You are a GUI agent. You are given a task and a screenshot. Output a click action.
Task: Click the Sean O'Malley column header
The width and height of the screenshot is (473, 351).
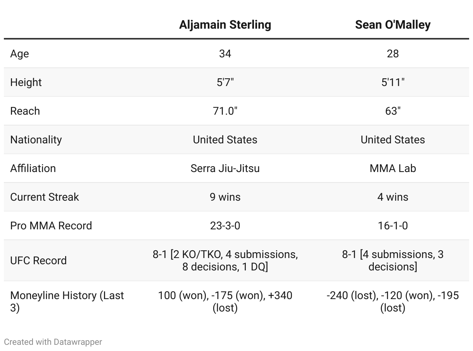pos(393,25)
